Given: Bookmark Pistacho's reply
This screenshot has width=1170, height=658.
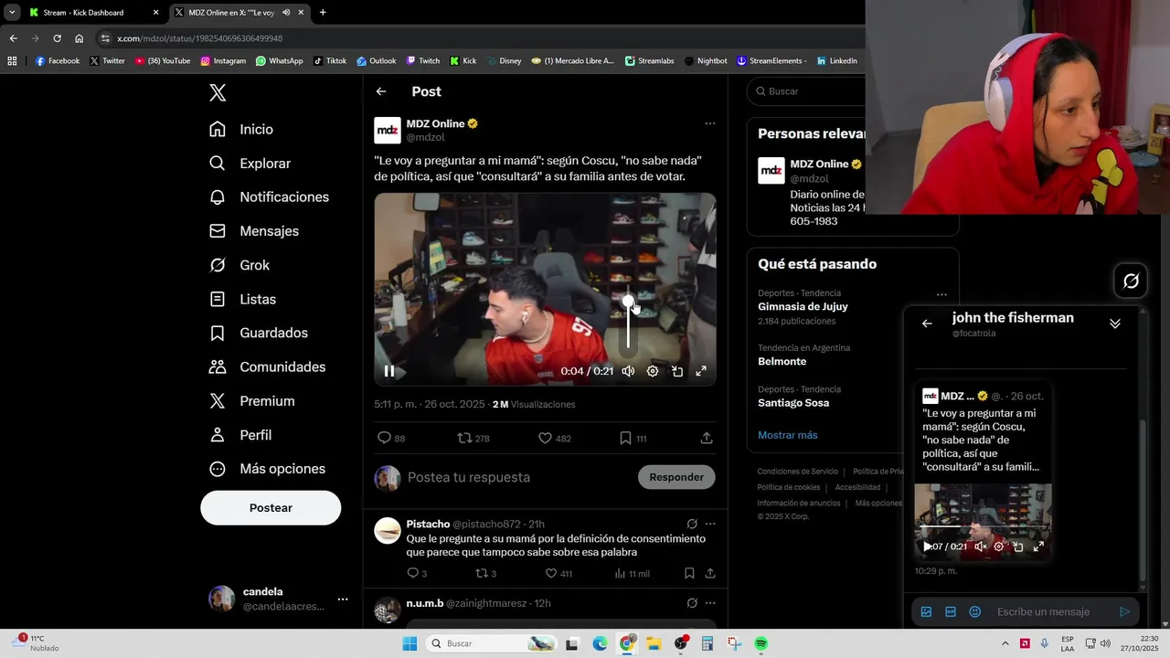Looking at the screenshot, I should coord(689,573).
